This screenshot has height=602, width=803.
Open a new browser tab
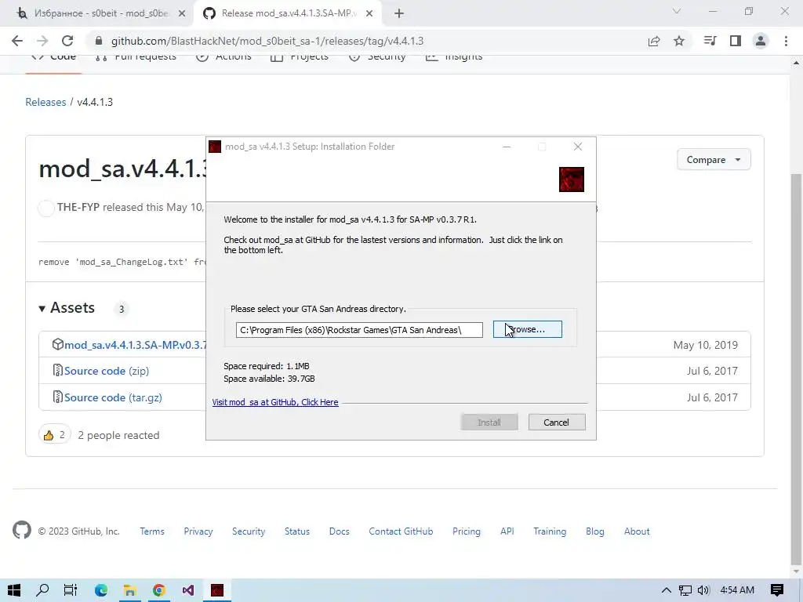click(x=399, y=14)
